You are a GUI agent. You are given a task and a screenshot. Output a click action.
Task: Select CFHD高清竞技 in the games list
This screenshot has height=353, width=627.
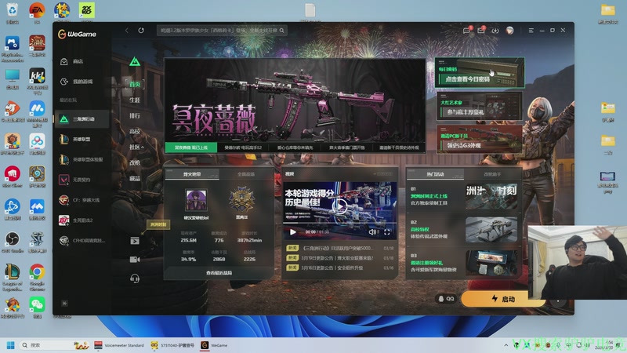(82, 241)
